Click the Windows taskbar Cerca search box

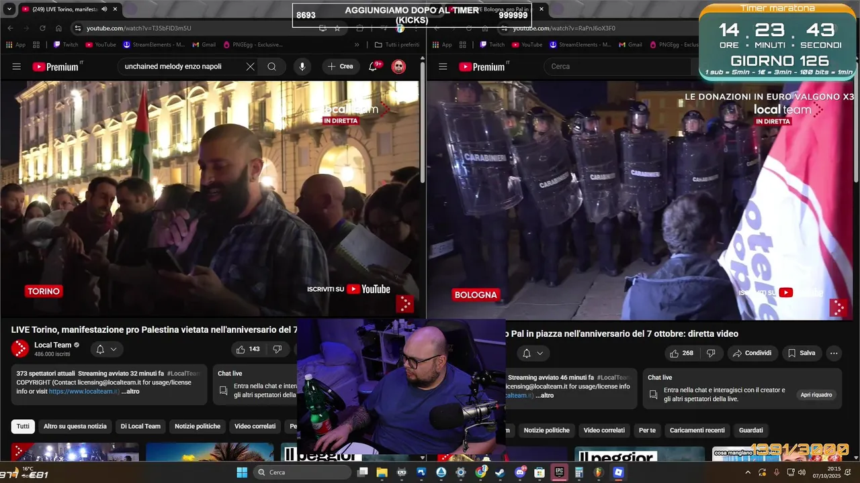pyautogui.click(x=301, y=472)
